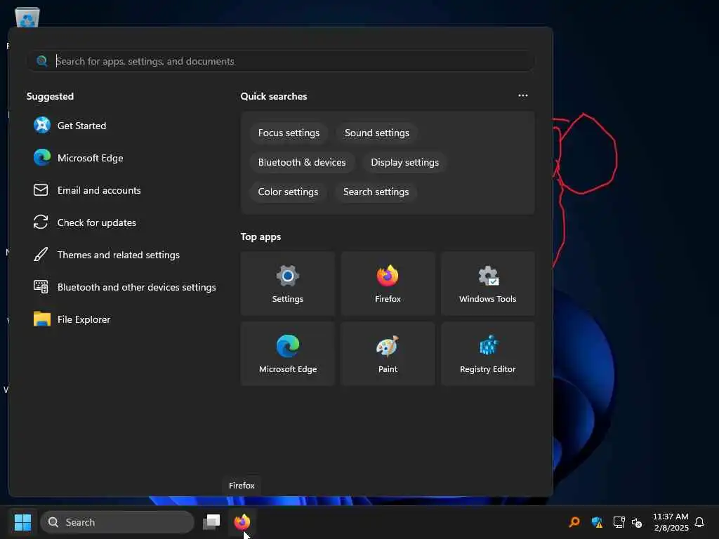Click the orange magnifier tray icon

(x=574, y=522)
